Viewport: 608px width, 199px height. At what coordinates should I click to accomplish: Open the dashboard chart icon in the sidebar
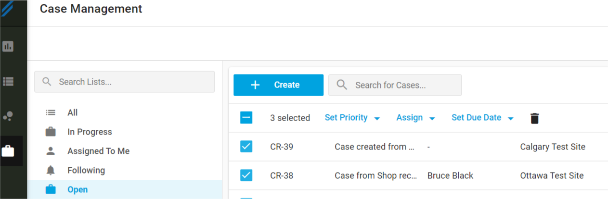tap(8, 47)
